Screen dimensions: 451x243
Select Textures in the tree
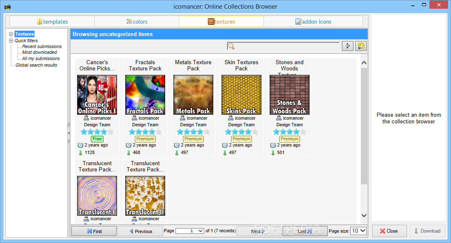coord(24,34)
